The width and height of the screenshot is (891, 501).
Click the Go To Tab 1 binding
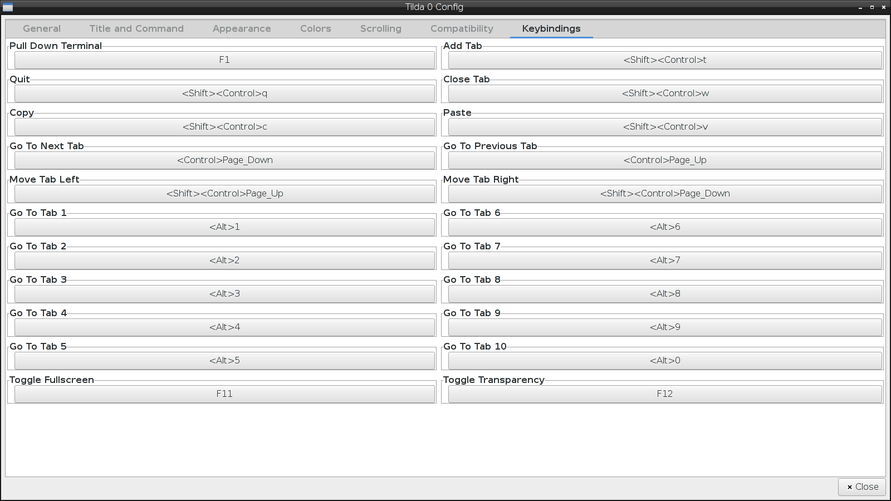pos(224,227)
